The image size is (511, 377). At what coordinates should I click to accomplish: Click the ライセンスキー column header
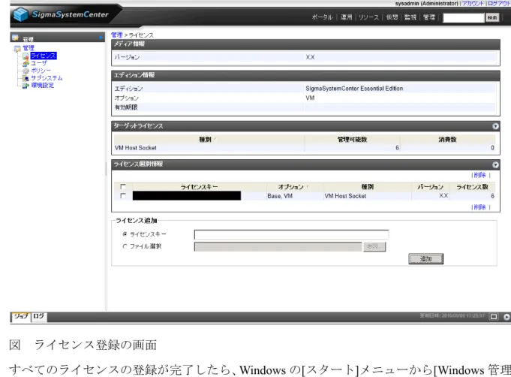click(199, 187)
